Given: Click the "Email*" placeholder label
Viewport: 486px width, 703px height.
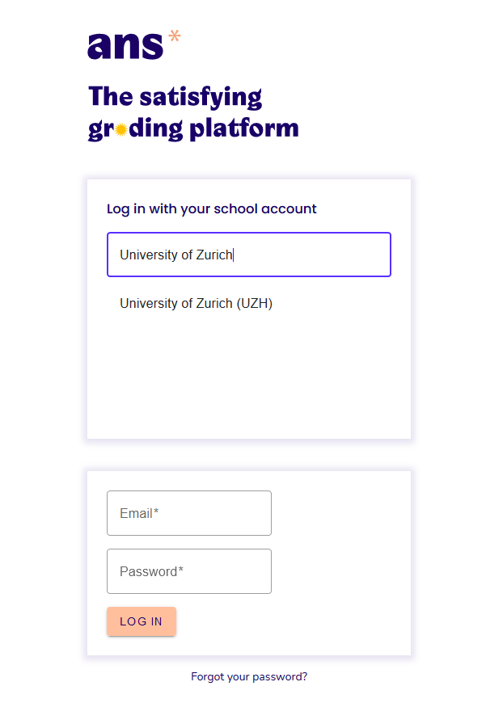Looking at the screenshot, I should (x=139, y=513).
